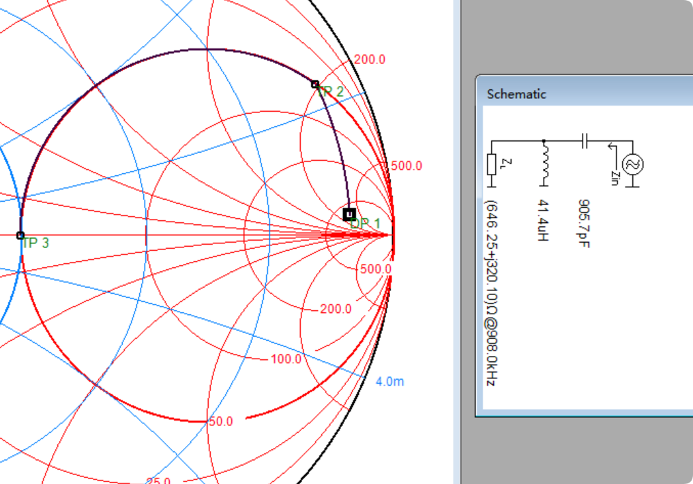Screen dimensions: 693x484
Task: Click the 905.7pF capacitor value label
Action: 584,224
